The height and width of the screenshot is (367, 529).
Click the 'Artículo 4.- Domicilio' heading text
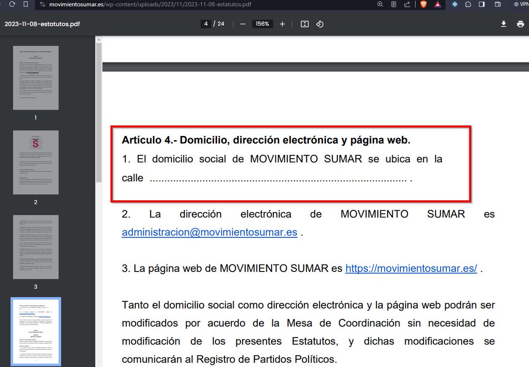266,140
